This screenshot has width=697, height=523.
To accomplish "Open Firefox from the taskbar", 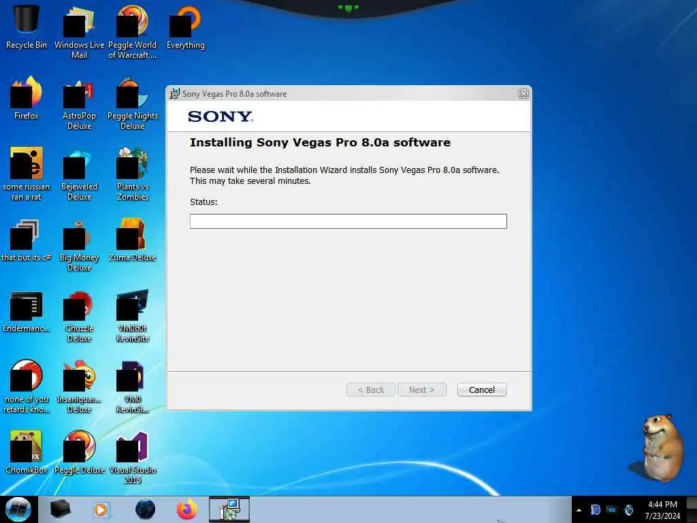I will point(187,509).
